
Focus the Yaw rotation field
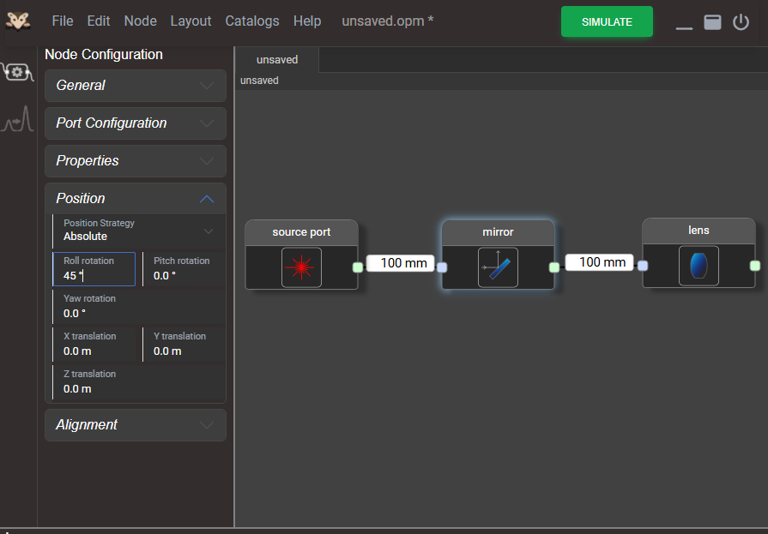coord(139,306)
